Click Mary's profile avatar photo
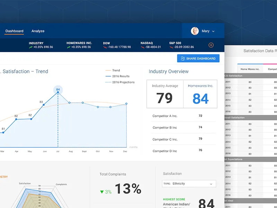The width and height of the screenshot is (277, 208). [195, 31]
